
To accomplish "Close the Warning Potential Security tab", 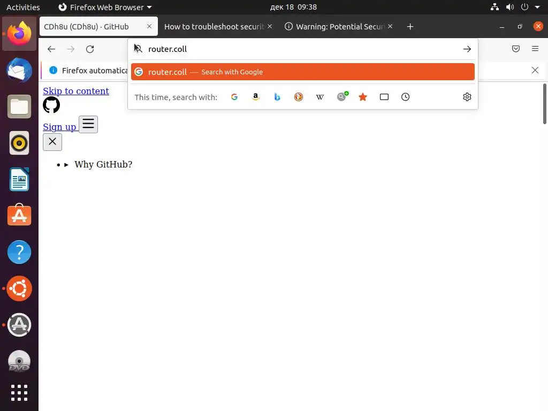I will (390, 26).
